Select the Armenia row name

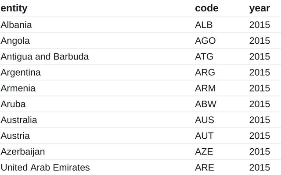18,88
